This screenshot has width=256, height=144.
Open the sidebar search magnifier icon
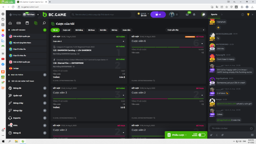point(44,23)
